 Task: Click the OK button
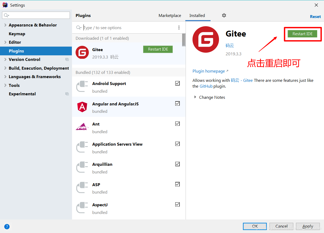tap(255, 226)
